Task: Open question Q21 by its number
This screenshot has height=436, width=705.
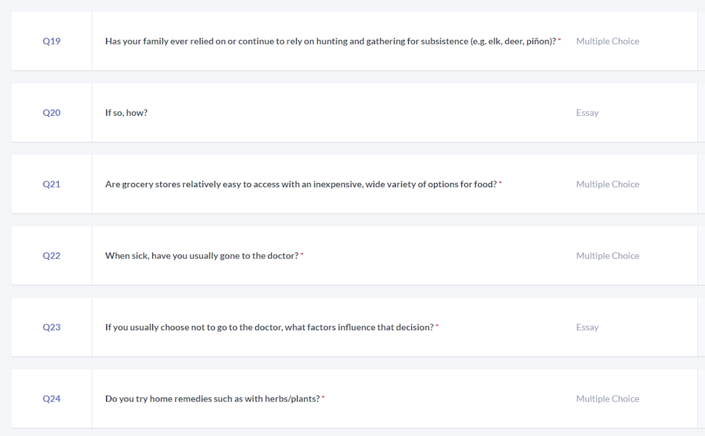Action: coord(51,184)
